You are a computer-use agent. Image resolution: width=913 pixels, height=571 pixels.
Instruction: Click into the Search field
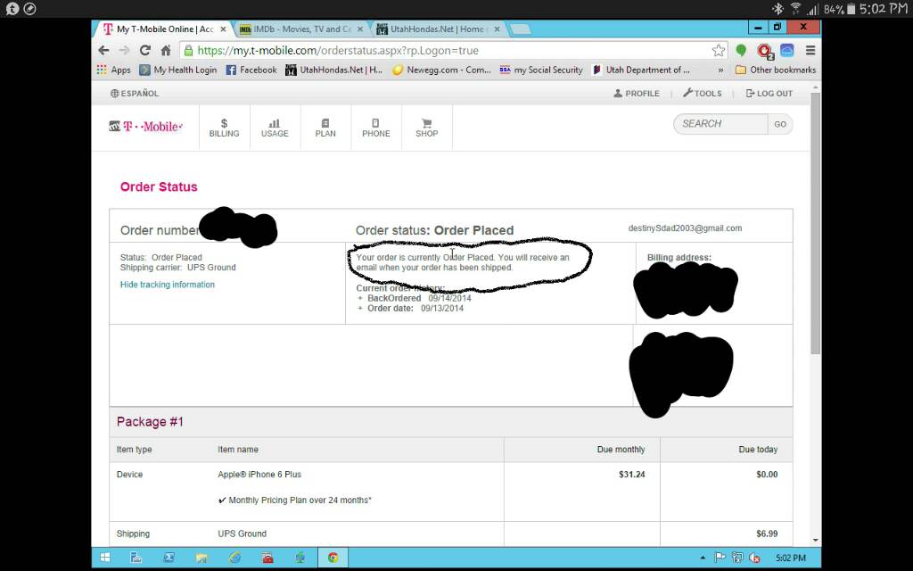[x=720, y=124]
